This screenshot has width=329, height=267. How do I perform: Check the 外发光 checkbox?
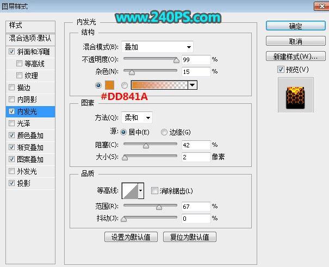[x=12, y=171]
